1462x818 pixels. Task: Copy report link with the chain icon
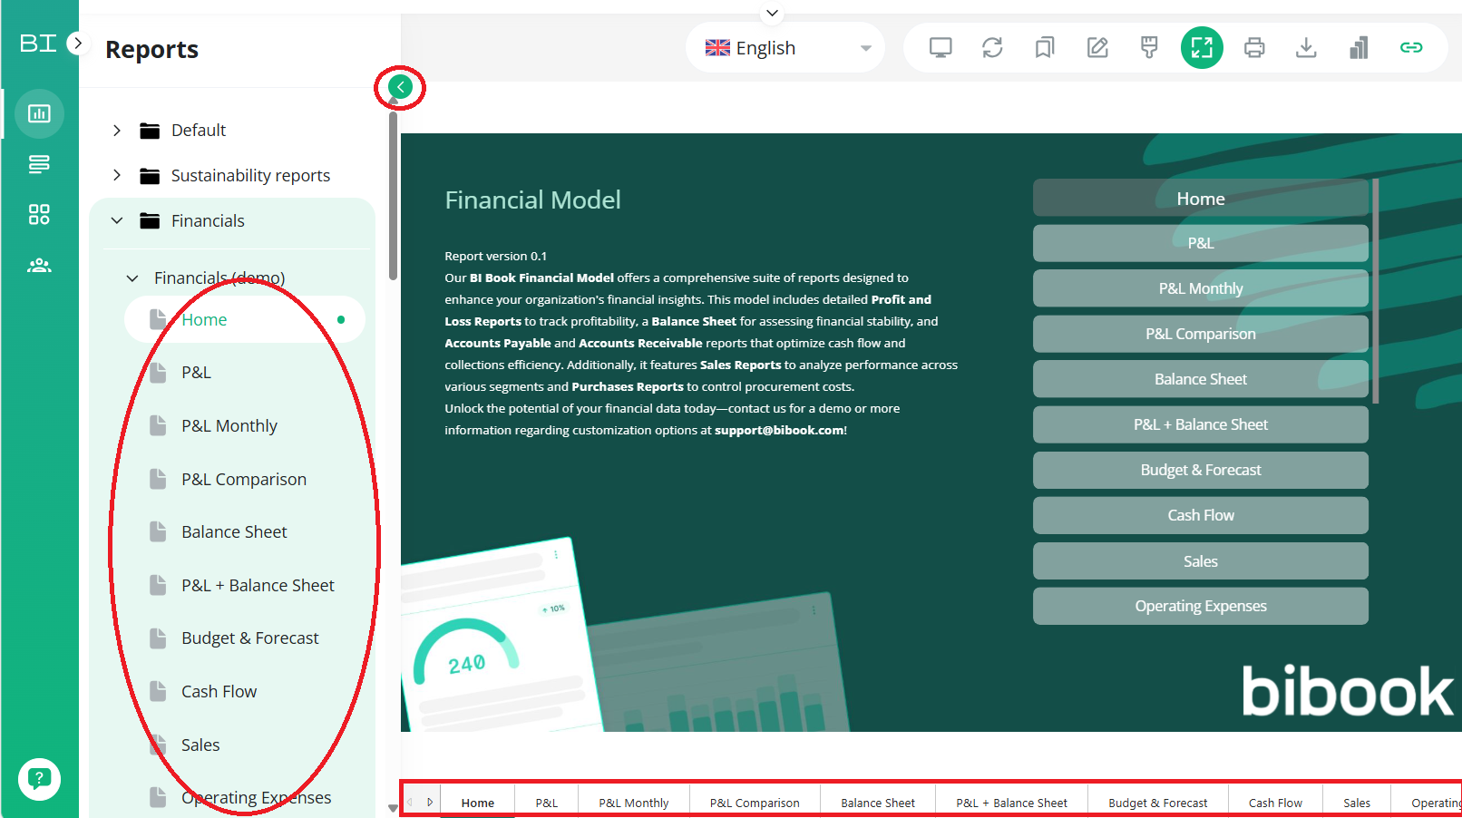click(1411, 47)
